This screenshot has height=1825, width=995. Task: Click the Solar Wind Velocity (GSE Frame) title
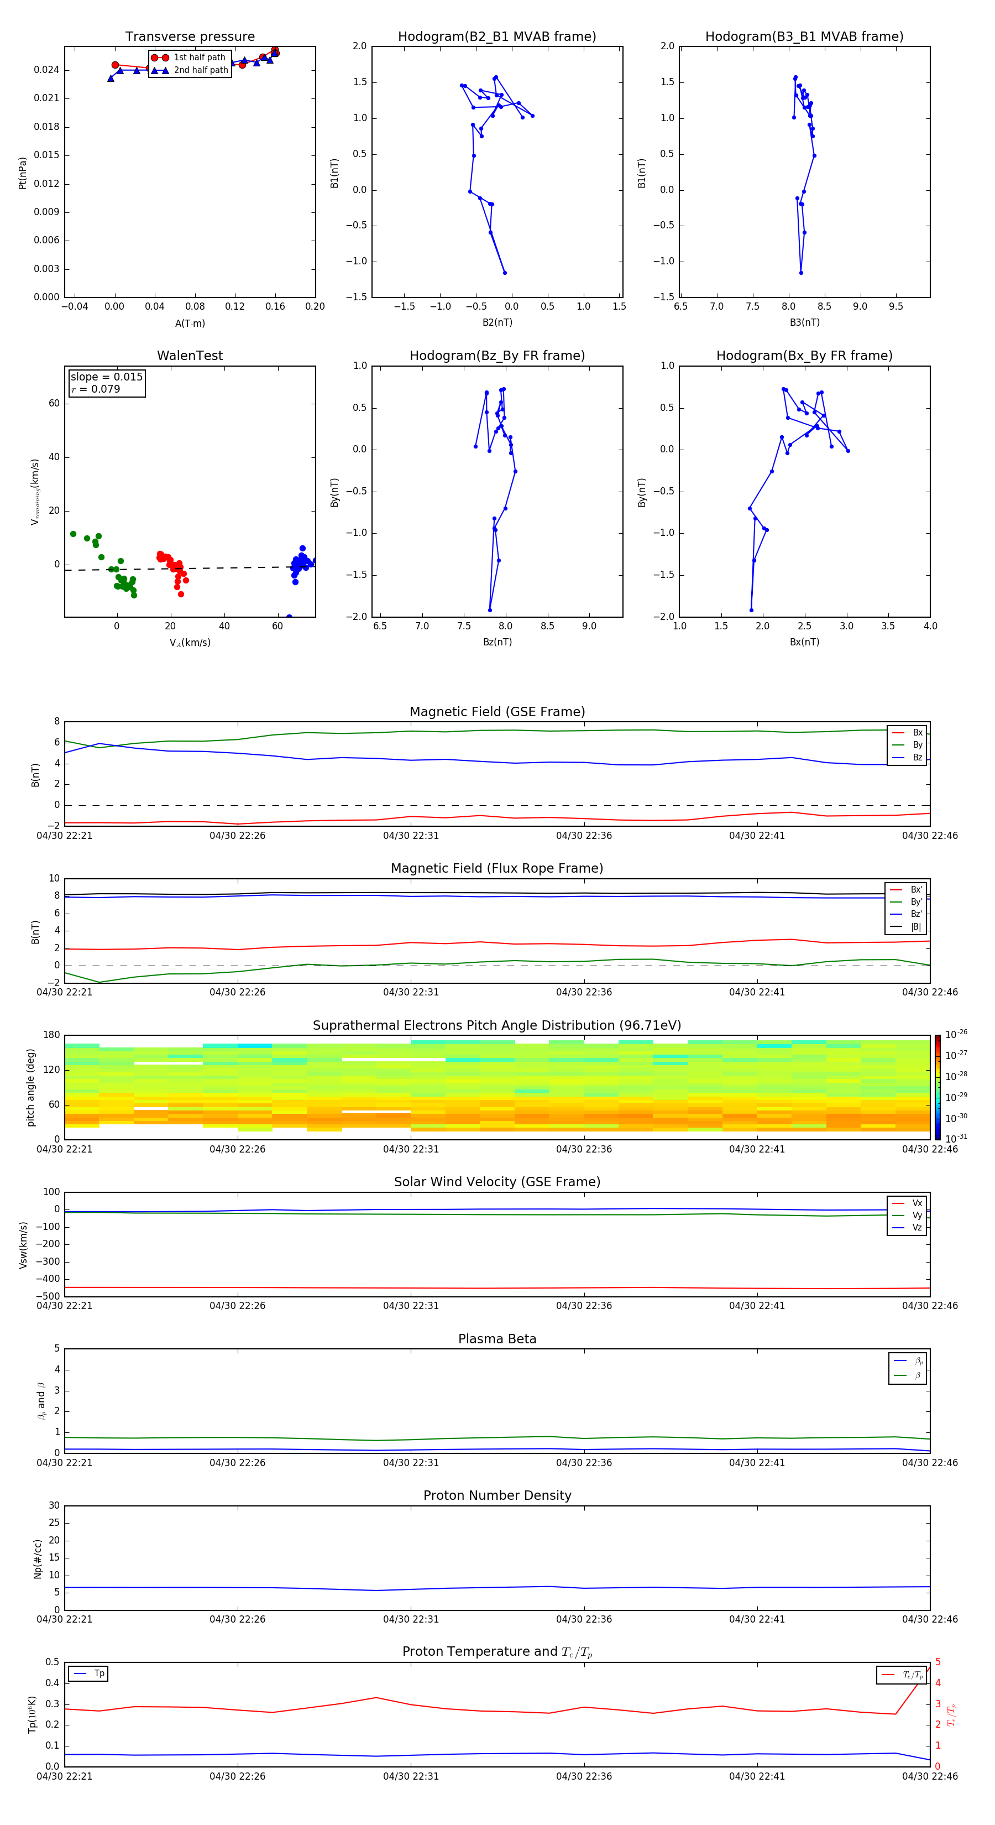point(496,1182)
